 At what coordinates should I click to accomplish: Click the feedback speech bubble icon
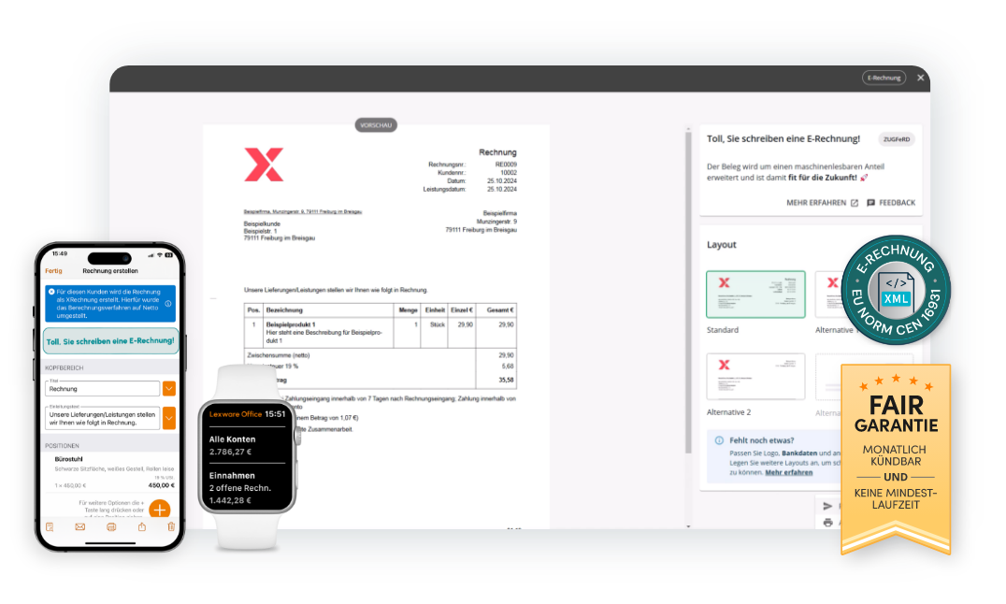[x=870, y=203]
